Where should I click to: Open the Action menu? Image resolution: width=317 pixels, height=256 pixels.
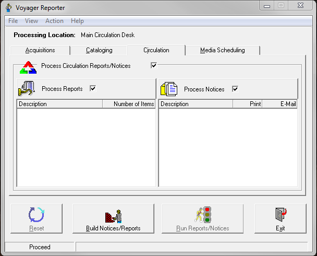tap(54, 21)
